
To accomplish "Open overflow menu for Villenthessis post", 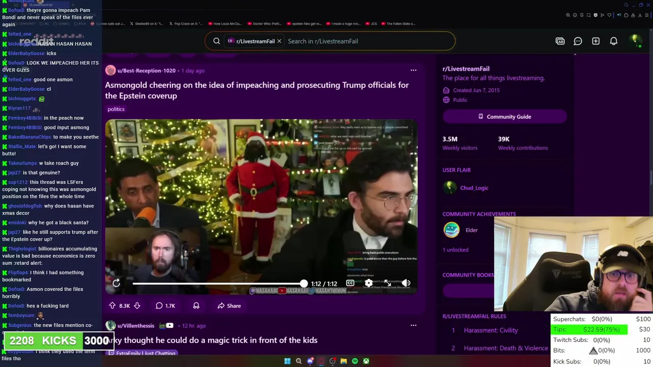I will (x=413, y=325).
